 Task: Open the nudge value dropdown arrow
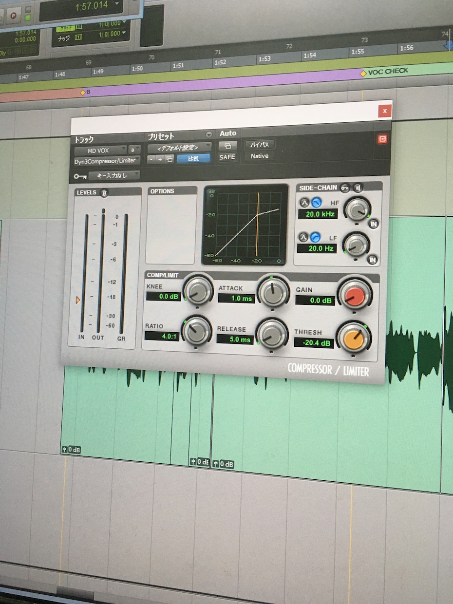click(x=124, y=34)
